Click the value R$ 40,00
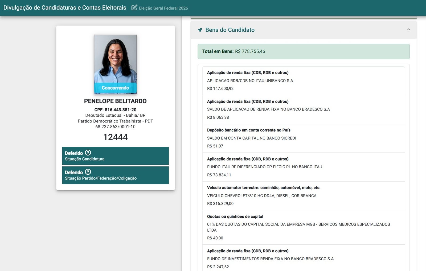 click(215, 238)
